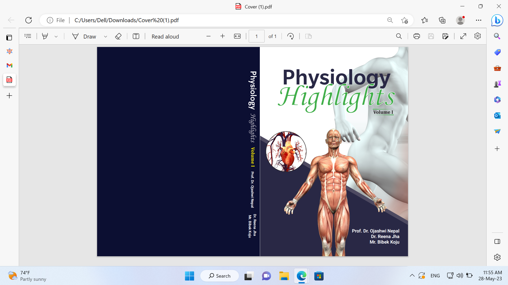Refresh the page
This screenshot has height=285, width=508.
click(29, 20)
